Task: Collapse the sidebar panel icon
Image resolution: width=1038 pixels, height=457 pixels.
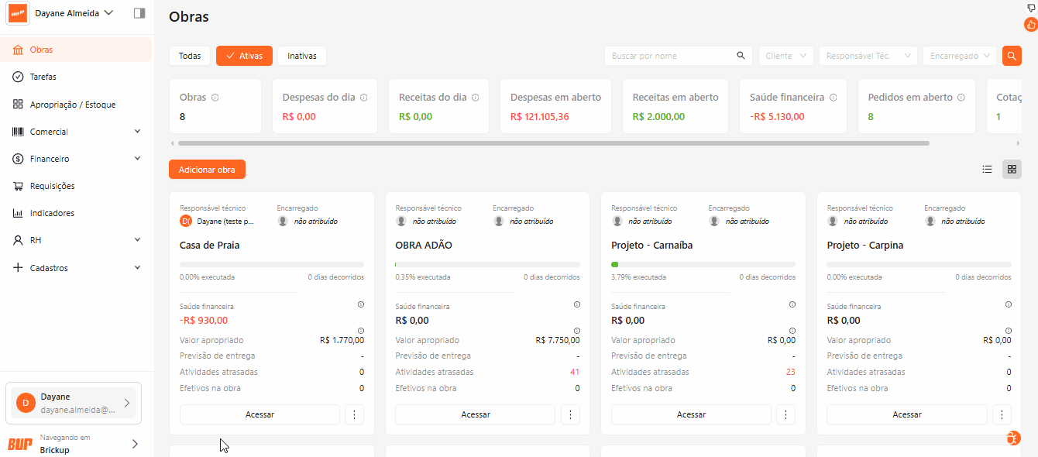Action: tap(139, 13)
